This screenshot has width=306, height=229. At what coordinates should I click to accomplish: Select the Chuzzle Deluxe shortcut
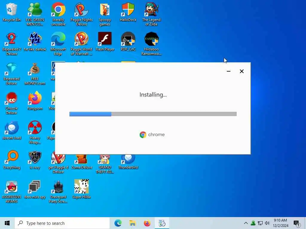[12, 103]
